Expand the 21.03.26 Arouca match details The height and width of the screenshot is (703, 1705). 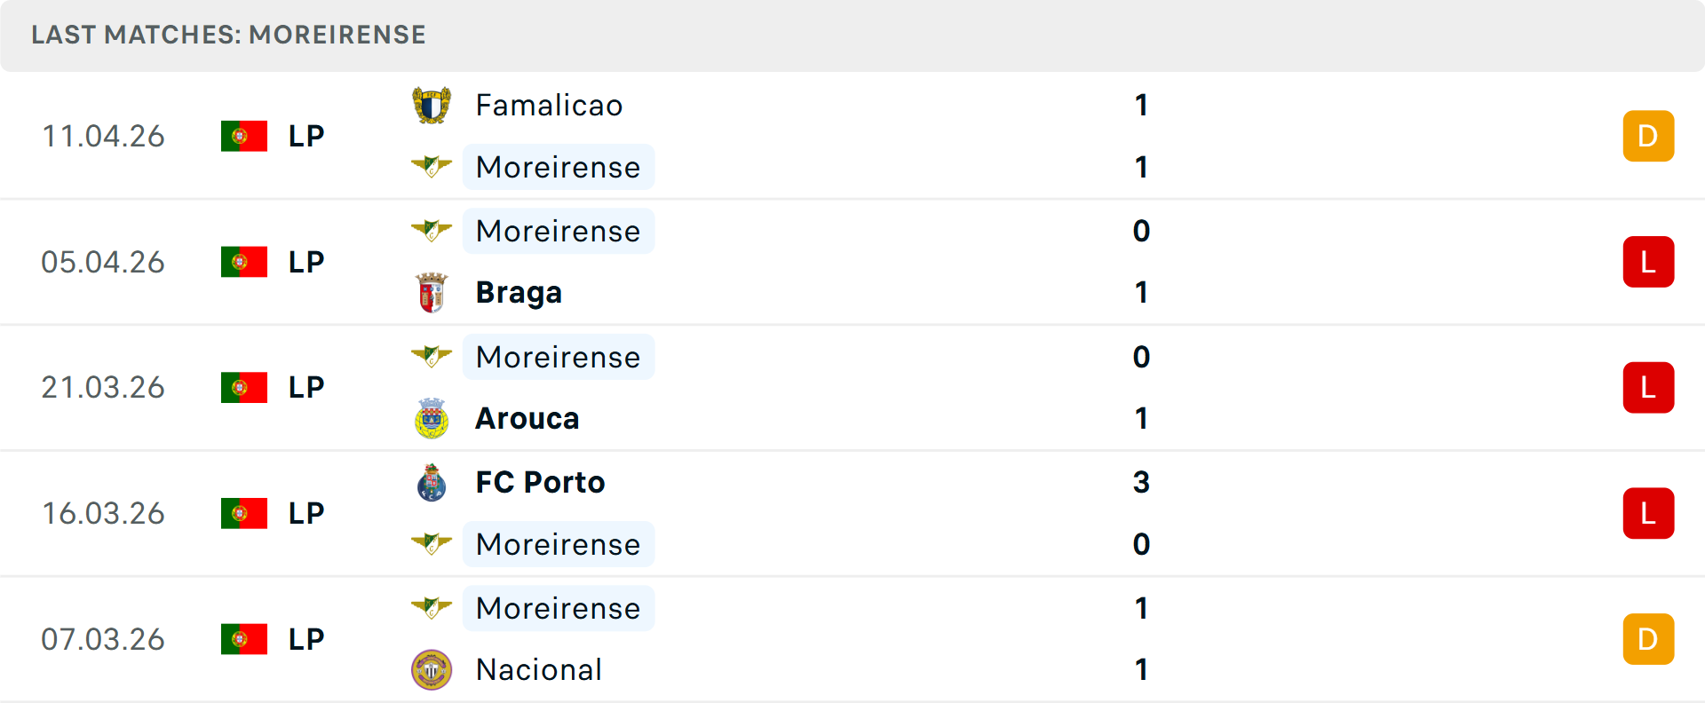[852, 387]
